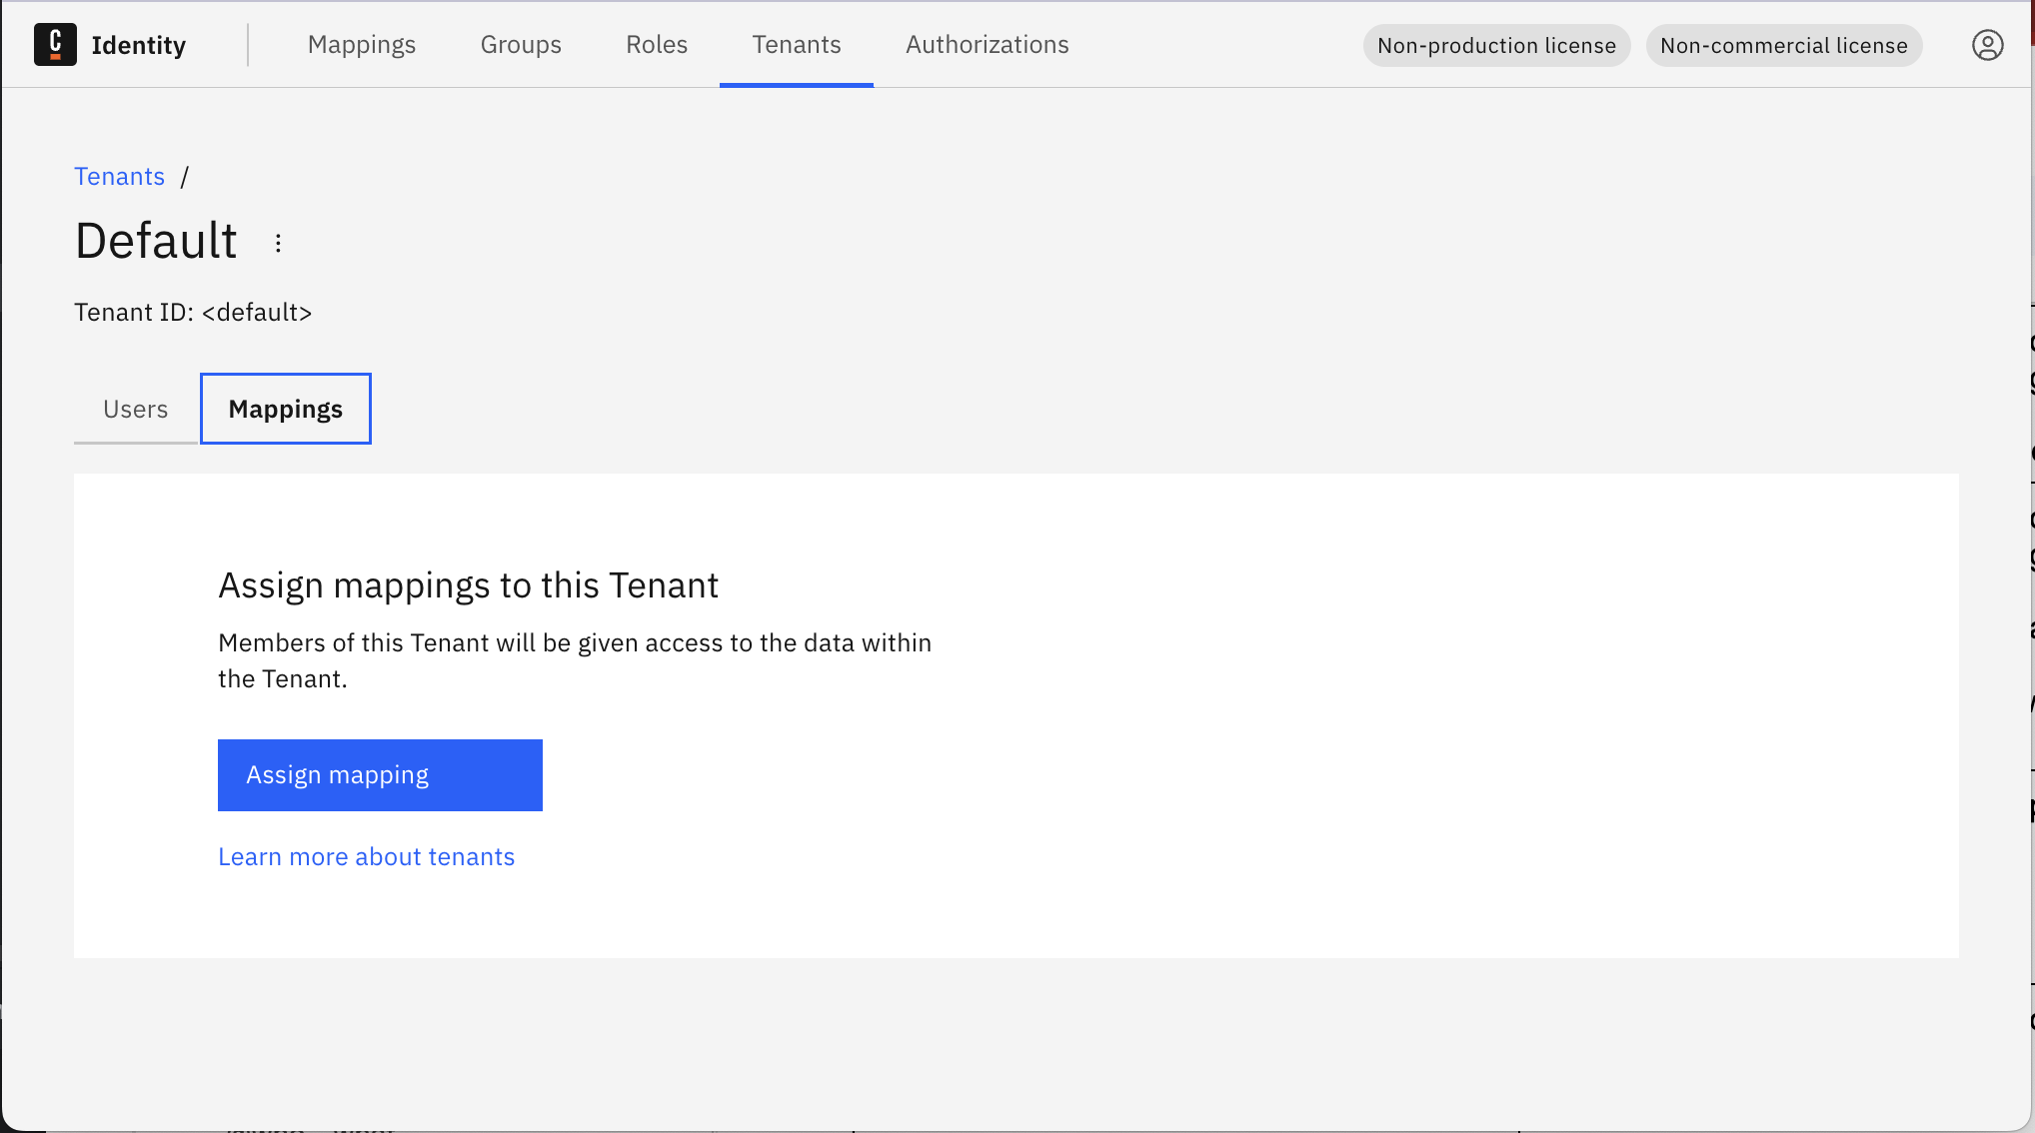Screen dimensions: 2035x1133
Task: Click the Non-commercial license badge
Action: (1783, 45)
